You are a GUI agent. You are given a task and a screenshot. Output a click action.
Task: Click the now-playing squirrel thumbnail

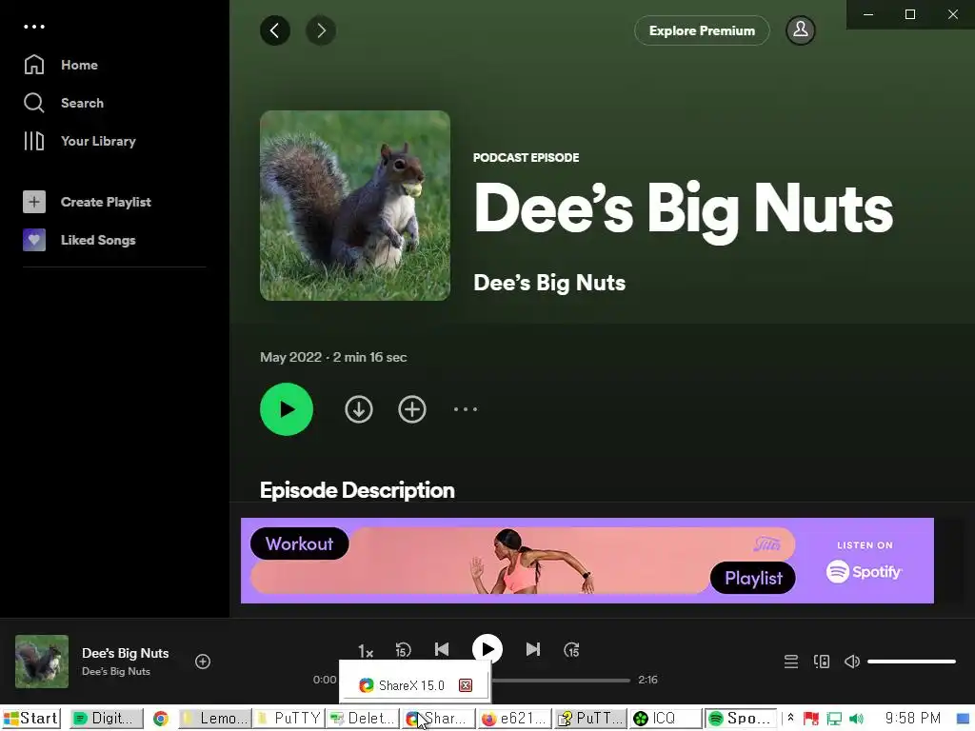tap(42, 662)
